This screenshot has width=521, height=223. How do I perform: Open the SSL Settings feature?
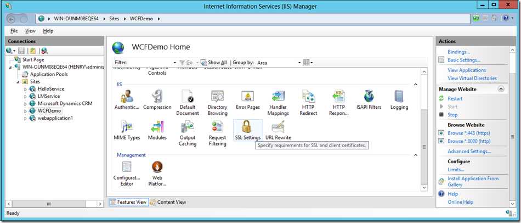247,130
